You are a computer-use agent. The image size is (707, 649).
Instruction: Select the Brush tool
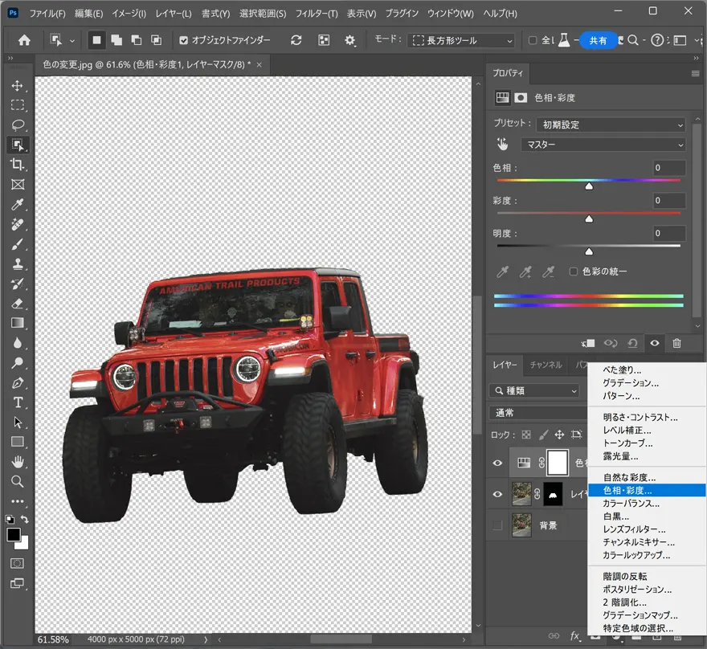click(18, 244)
